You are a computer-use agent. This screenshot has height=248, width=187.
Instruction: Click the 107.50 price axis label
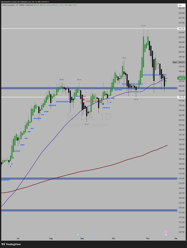(181, 232)
